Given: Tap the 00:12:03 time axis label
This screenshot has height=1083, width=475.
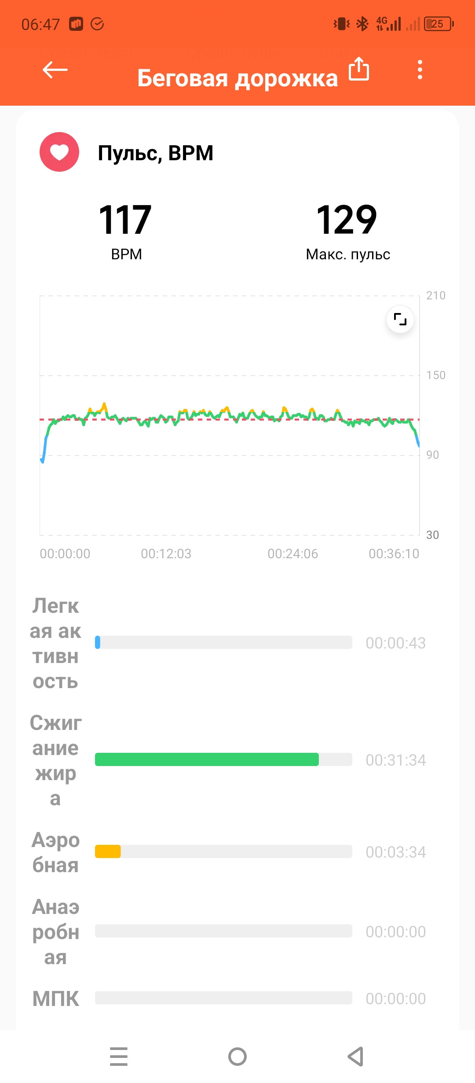Looking at the screenshot, I should click(166, 553).
